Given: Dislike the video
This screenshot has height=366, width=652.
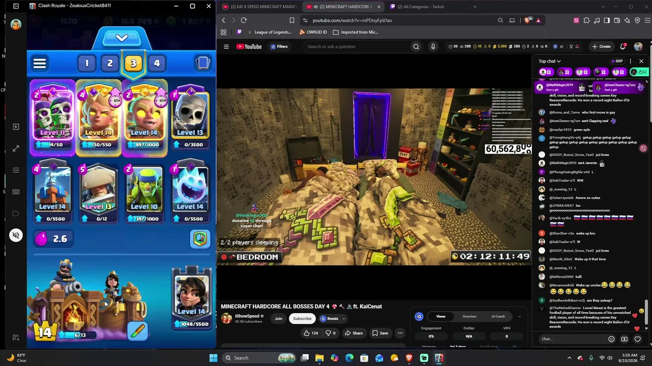Looking at the screenshot, I should (330, 333).
